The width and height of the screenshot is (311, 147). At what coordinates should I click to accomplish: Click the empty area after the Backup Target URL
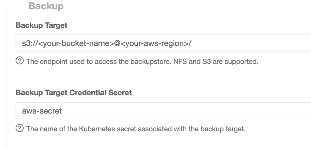tap(250, 43)
